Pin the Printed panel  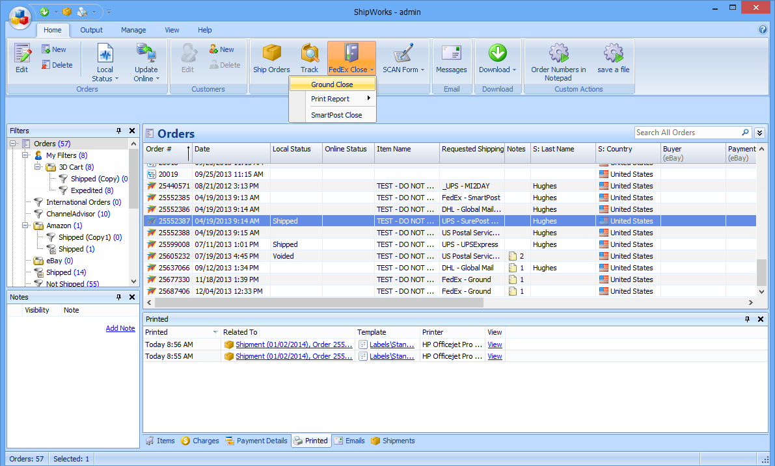[x=747, y=319]
